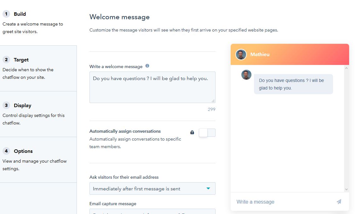Click the send paper-plane icon in chat preview
This screenshot has width=357, height=214.
[x=339, y=201]
